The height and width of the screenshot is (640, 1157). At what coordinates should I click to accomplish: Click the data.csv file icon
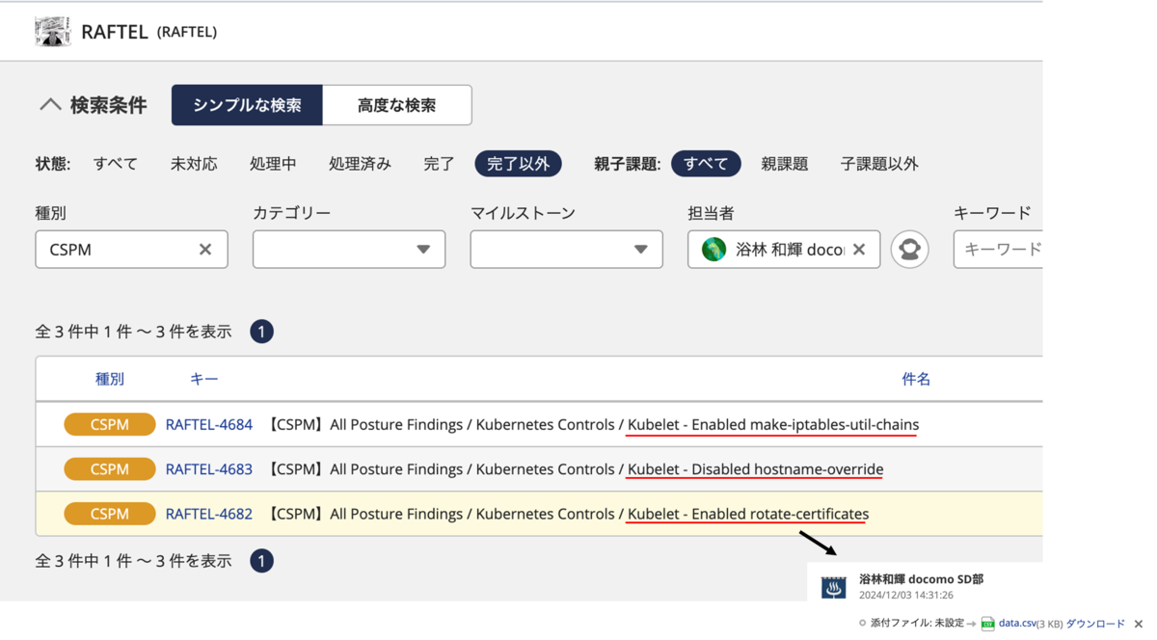pyautogui.click(x=987, y=625)
